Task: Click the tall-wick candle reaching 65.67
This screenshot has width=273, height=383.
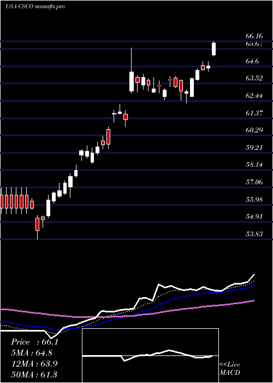Action: pyautogui.click(x=132, y=71)
